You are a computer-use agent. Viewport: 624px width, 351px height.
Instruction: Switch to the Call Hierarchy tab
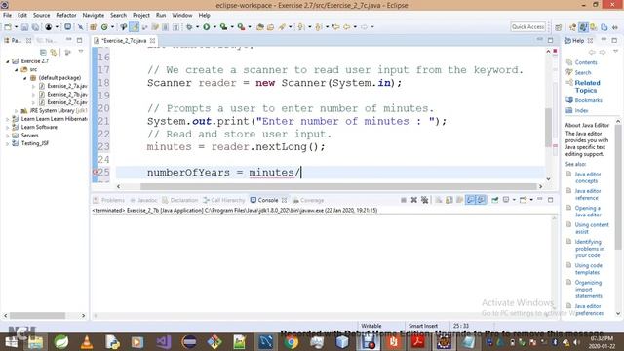point(223,200)
